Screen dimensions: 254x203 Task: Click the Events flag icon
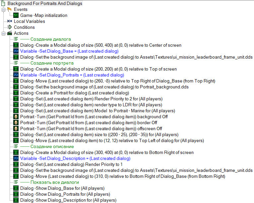click(x=10, y=9)
